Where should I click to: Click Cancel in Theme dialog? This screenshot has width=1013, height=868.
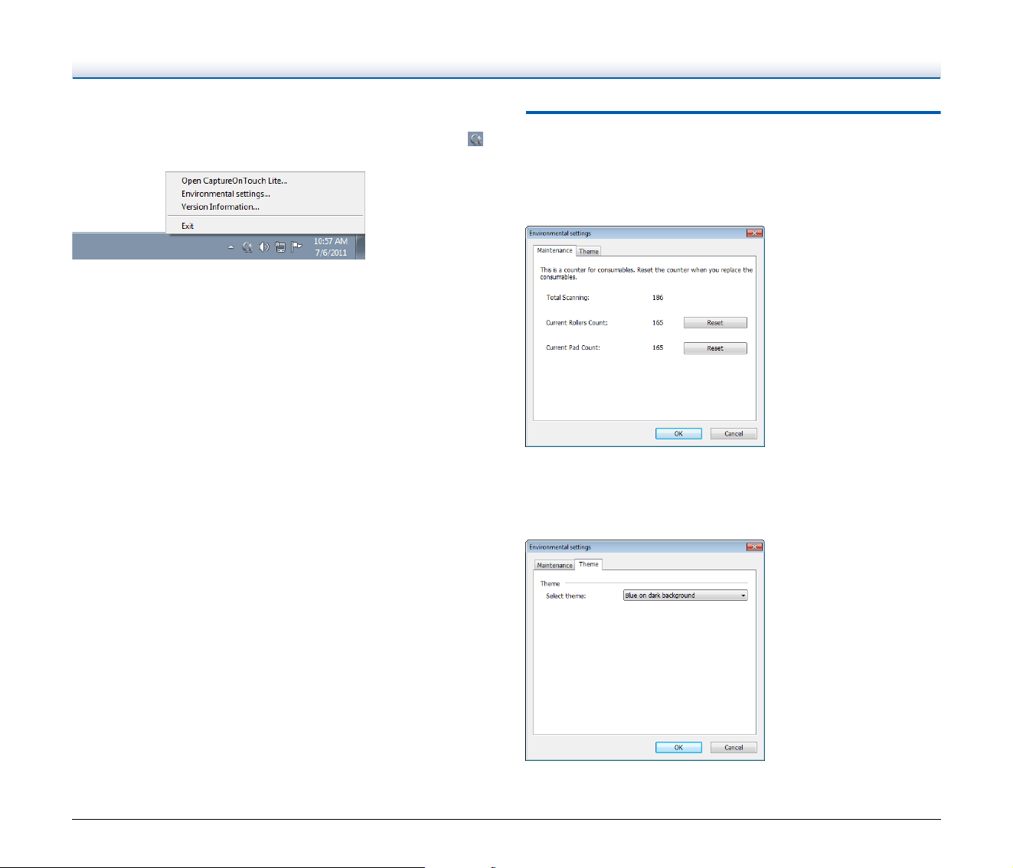734,747
